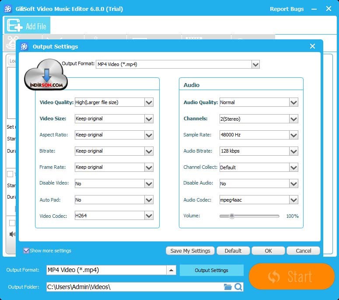This screenshot has width=339, height=300.
Task: Close the GiliSoft main window
Action: click(x=329, y=9)
